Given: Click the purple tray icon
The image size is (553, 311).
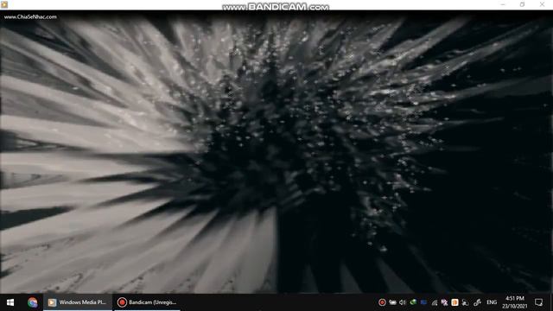Looking at the screenshot, I should pyautogui.click(x=444, y=302).
